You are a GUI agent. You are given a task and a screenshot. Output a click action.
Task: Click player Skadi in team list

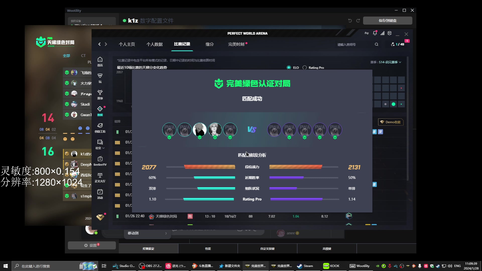click(85, 104)
